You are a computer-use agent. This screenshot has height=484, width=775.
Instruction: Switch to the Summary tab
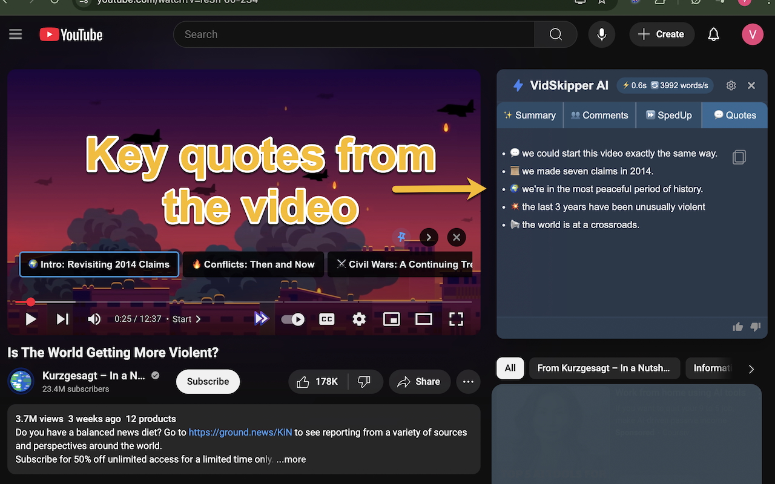[530, 115]
